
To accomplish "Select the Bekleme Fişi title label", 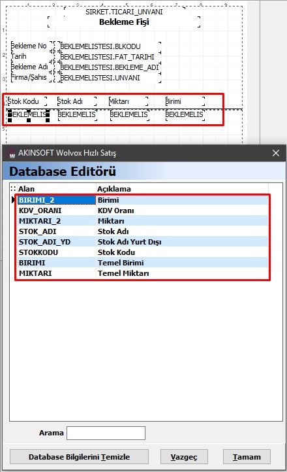I will [124, 22].
